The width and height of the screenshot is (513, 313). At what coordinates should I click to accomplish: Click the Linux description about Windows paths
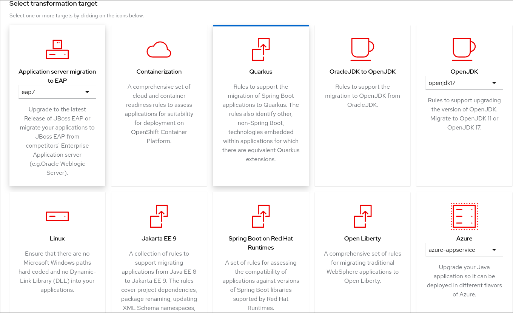click(x=57, y=271)
